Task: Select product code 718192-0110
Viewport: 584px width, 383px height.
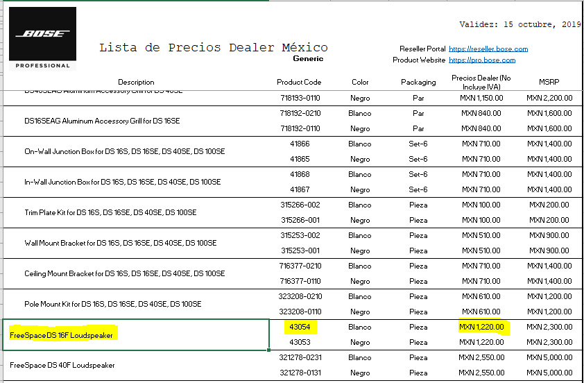Action: pos(300,128)
